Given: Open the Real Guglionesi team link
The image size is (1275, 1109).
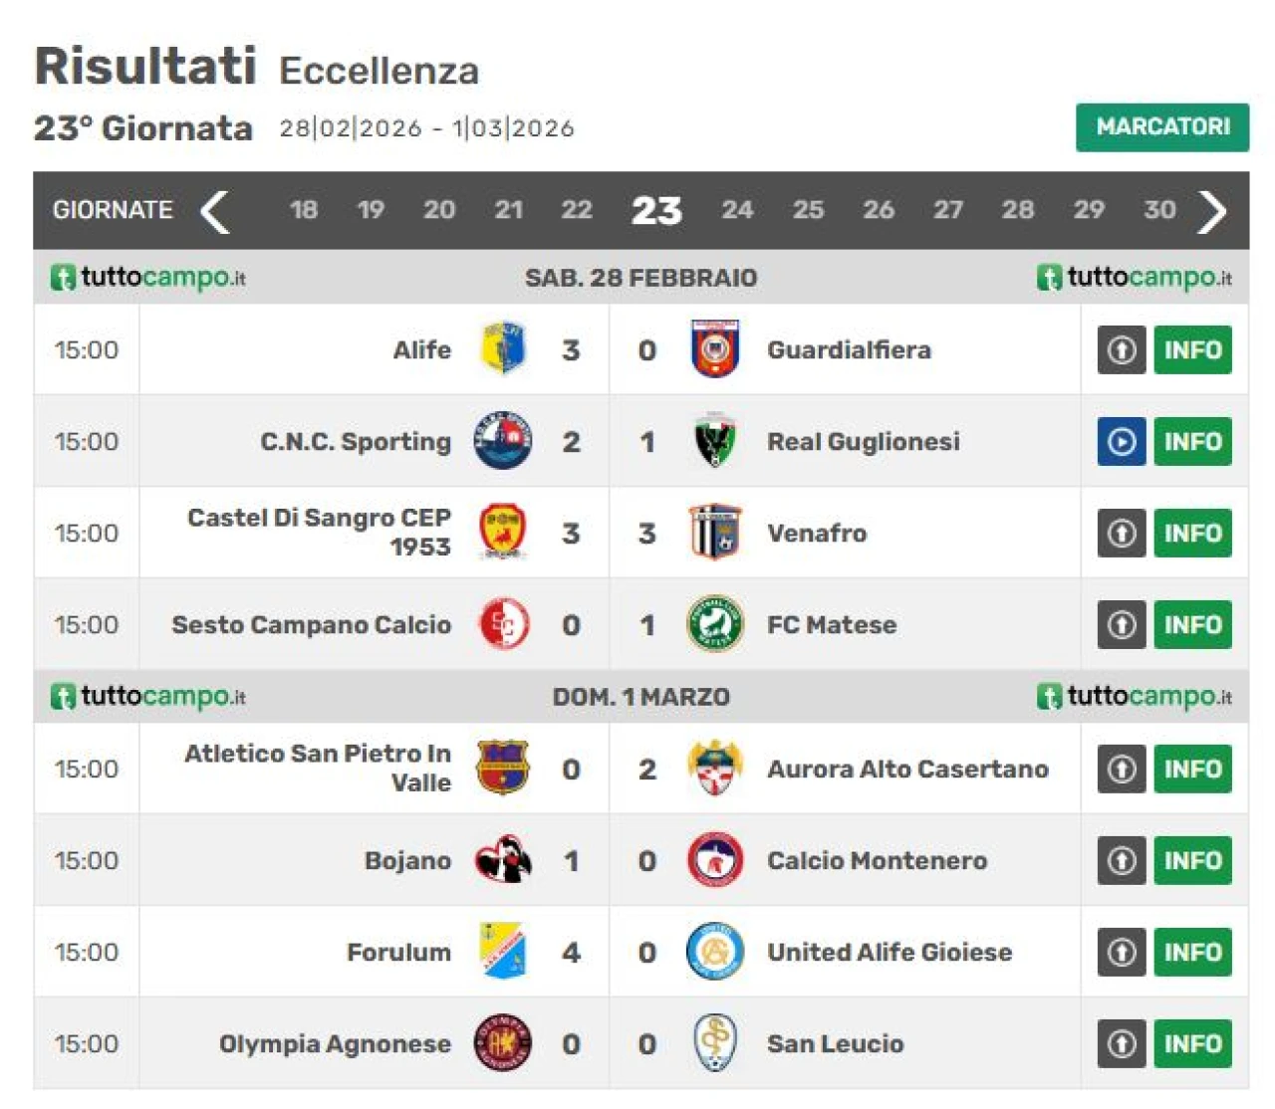Looking at the screenshot, I should click(x=863, y=441).
